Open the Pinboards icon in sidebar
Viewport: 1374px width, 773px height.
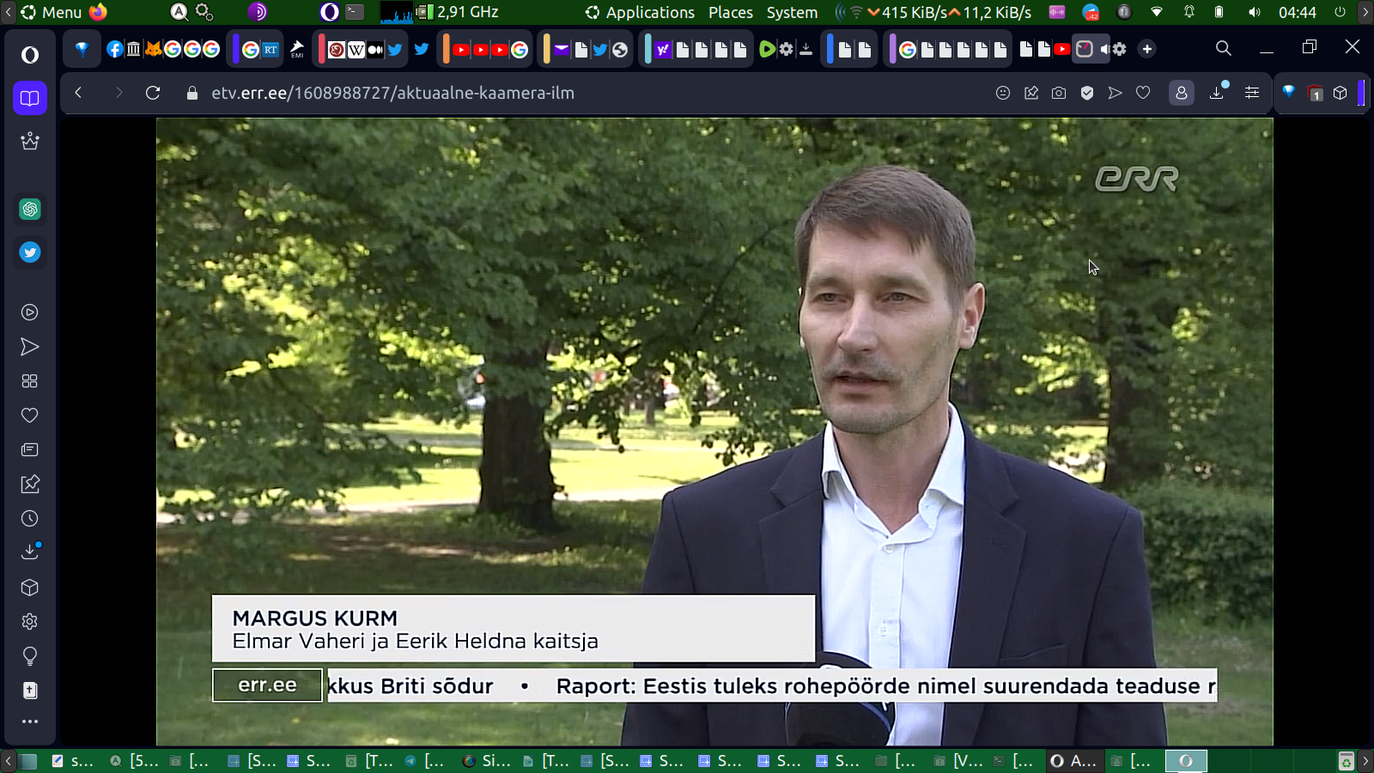click(30, 484)
